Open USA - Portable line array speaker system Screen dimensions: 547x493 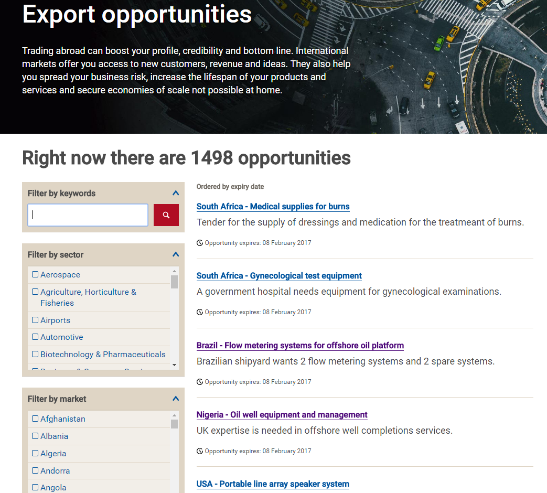pyautogui.click(x=273, y=484)
